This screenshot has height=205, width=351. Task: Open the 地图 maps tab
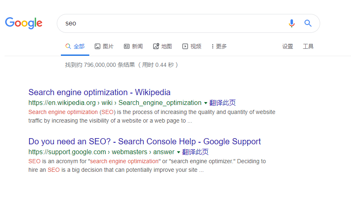163,46
